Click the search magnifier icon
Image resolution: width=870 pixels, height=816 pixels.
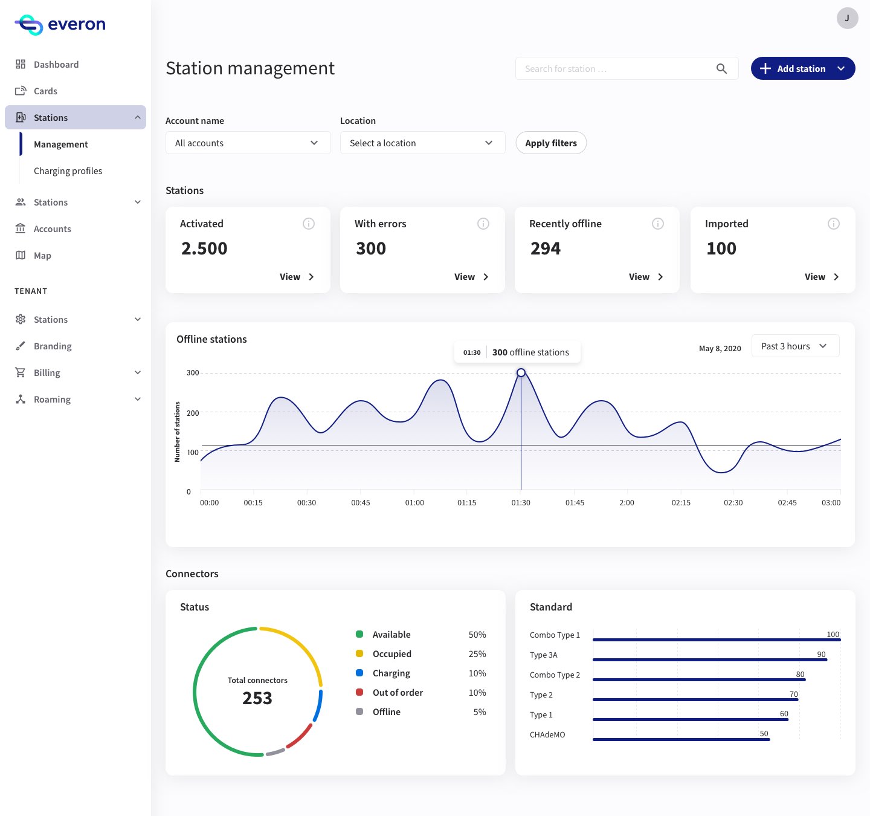click(721, 68)
